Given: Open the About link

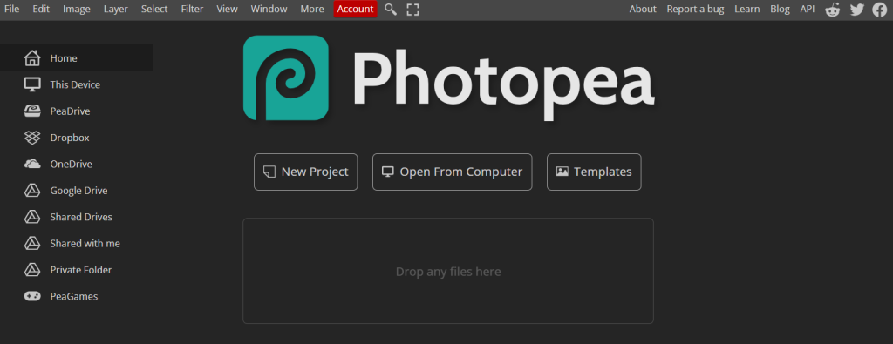Looking at the screenshot, I should [x=643, y=9].
